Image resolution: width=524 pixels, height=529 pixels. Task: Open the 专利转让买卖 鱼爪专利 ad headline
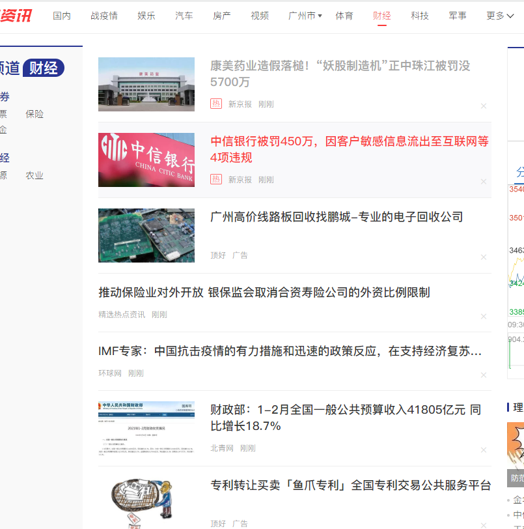click(x=350, y=485)
